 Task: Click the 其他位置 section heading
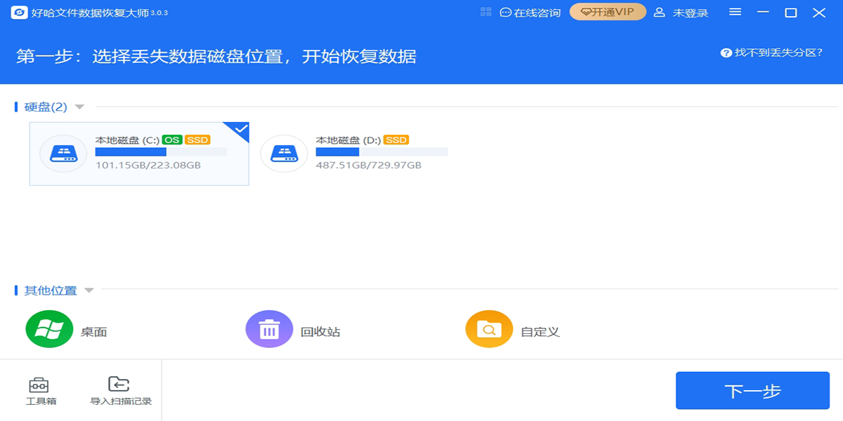[51, 290]
